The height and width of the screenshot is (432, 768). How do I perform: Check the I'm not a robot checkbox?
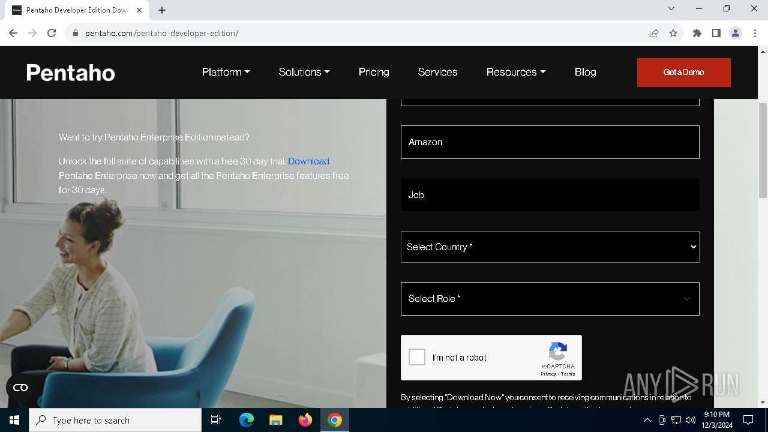[x=417, y=358]
